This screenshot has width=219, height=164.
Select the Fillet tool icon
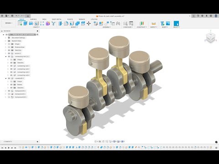[66, 23]
